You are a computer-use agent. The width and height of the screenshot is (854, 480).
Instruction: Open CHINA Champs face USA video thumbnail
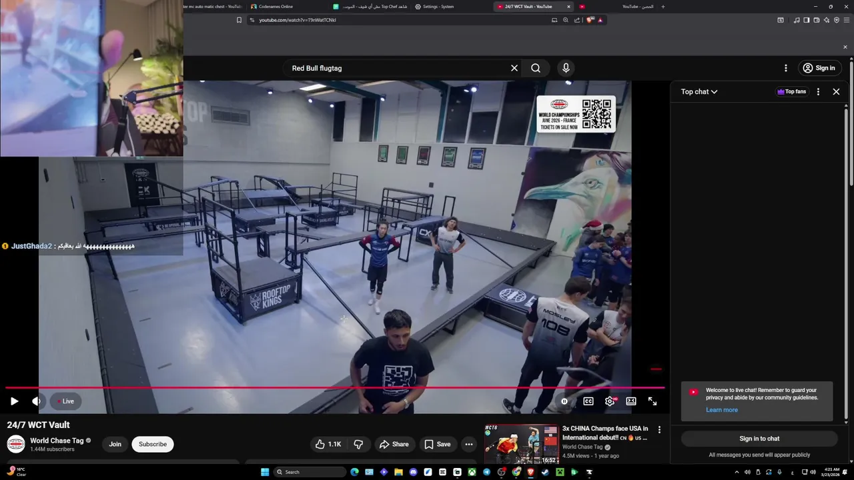pos(522,444)
